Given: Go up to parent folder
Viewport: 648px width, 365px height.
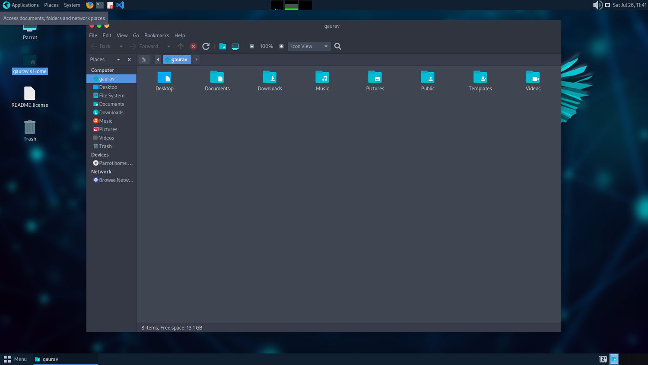Looking at the screenshot, I should [x=181, y=46].
